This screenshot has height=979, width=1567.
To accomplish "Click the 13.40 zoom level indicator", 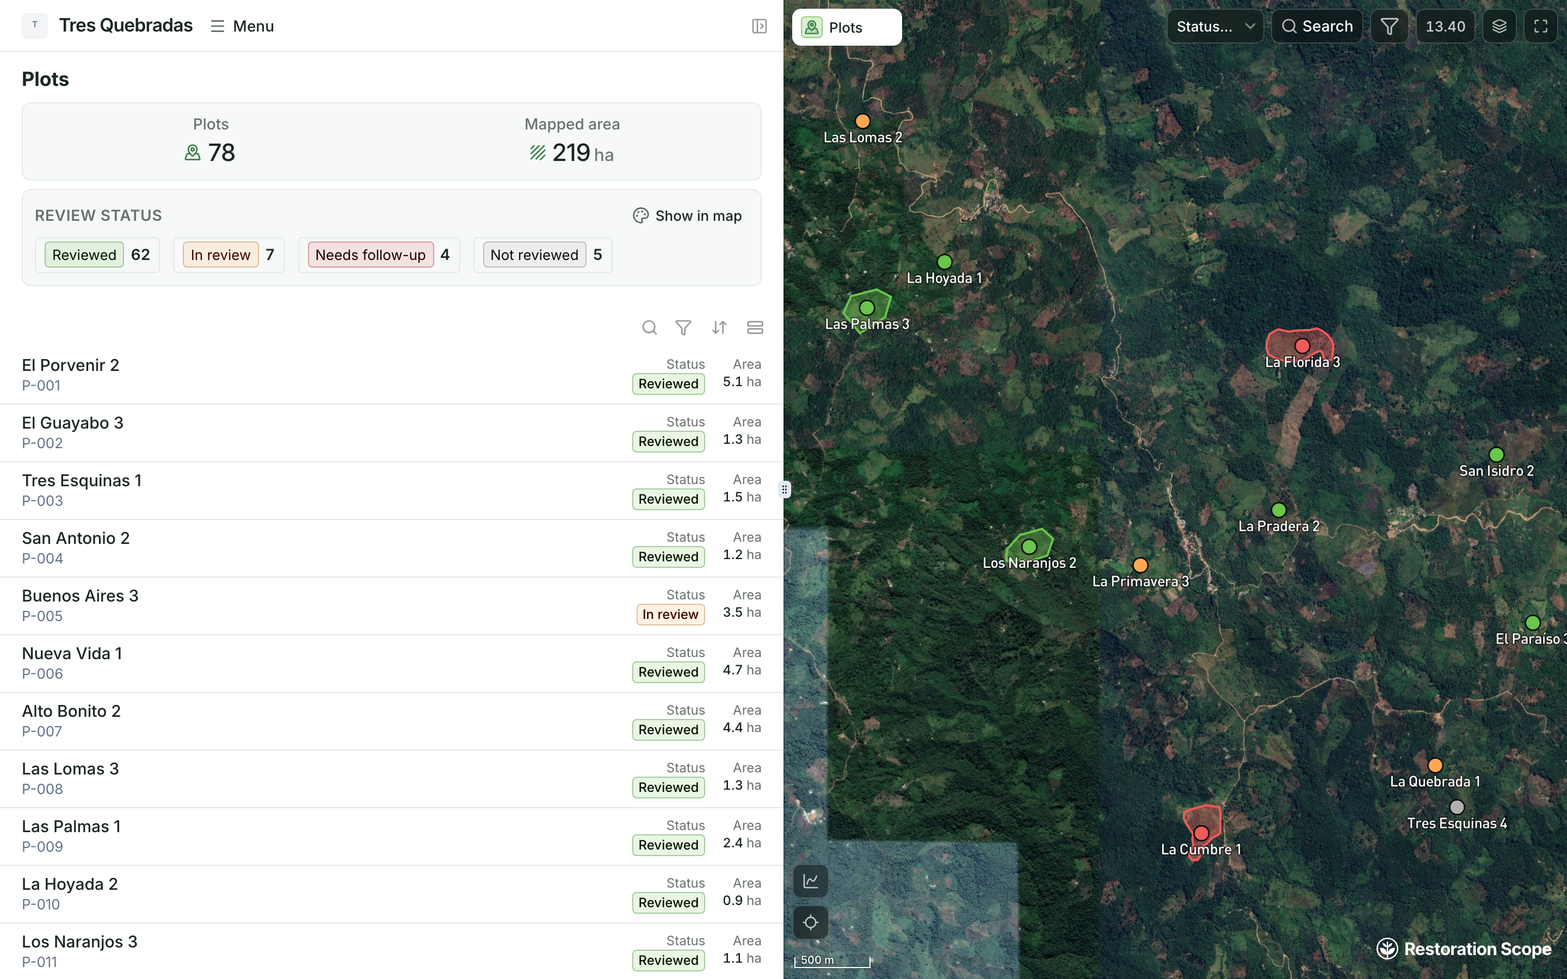I will (1445, 26).
